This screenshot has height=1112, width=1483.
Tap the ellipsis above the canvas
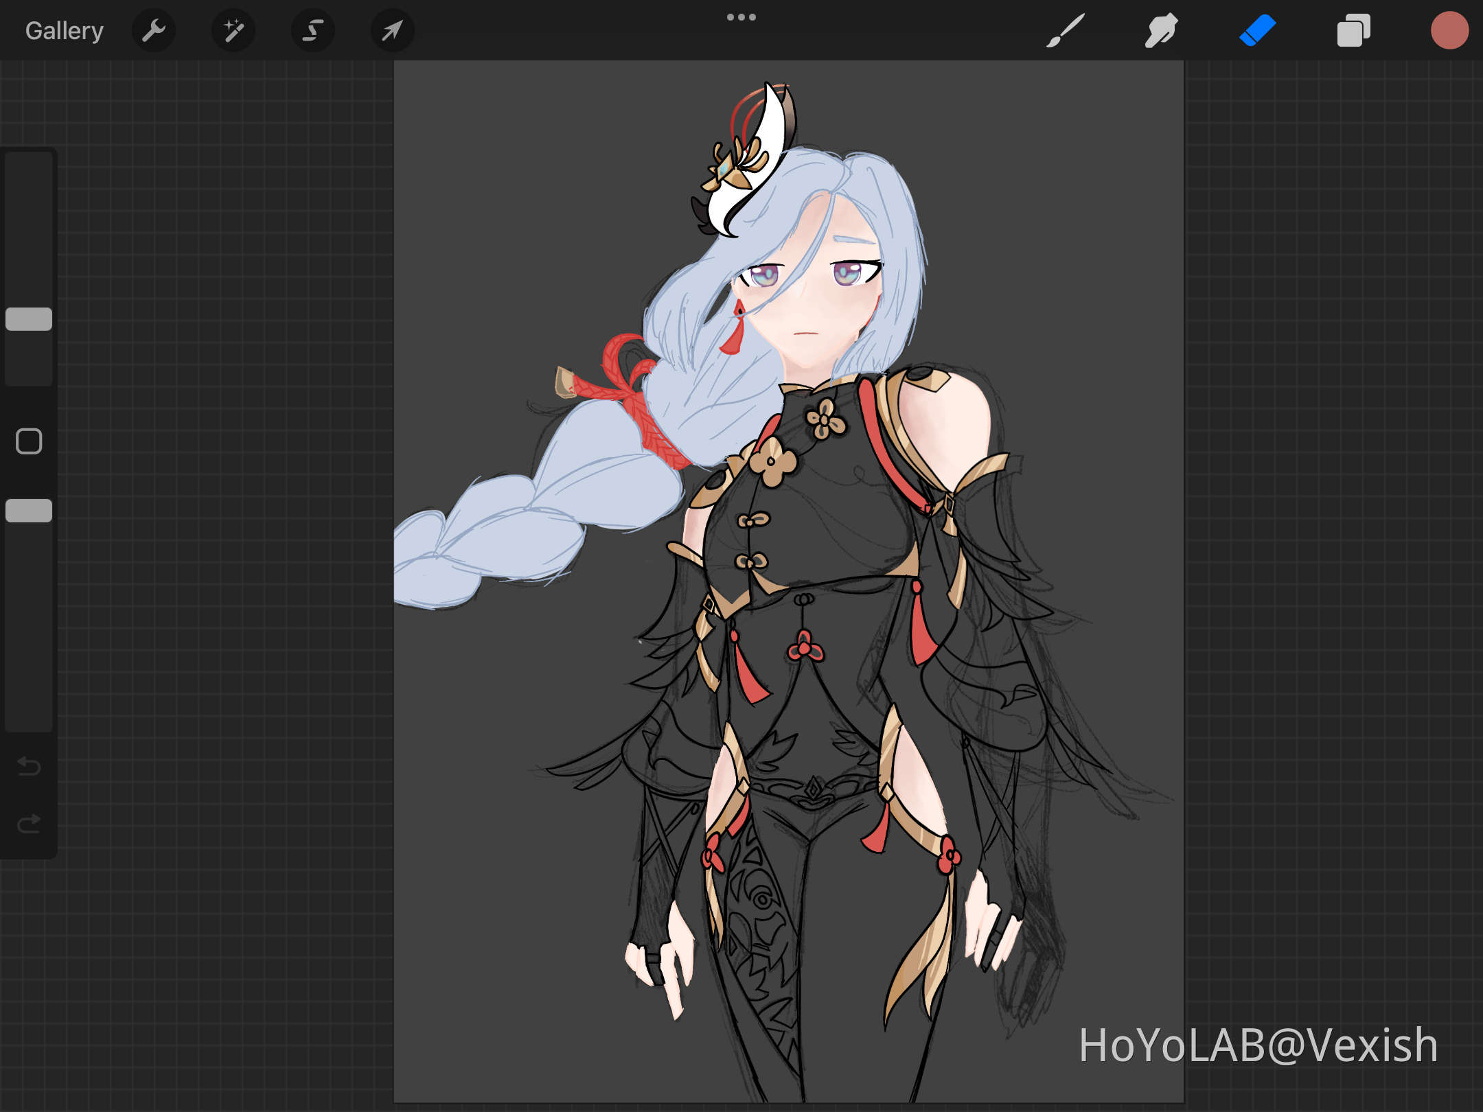tap(741, 16)
